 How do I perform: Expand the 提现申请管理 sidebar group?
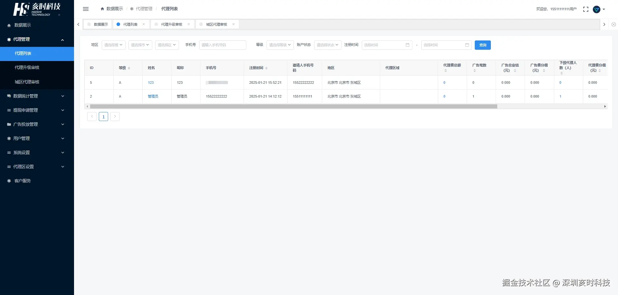(x=37, y=110)
